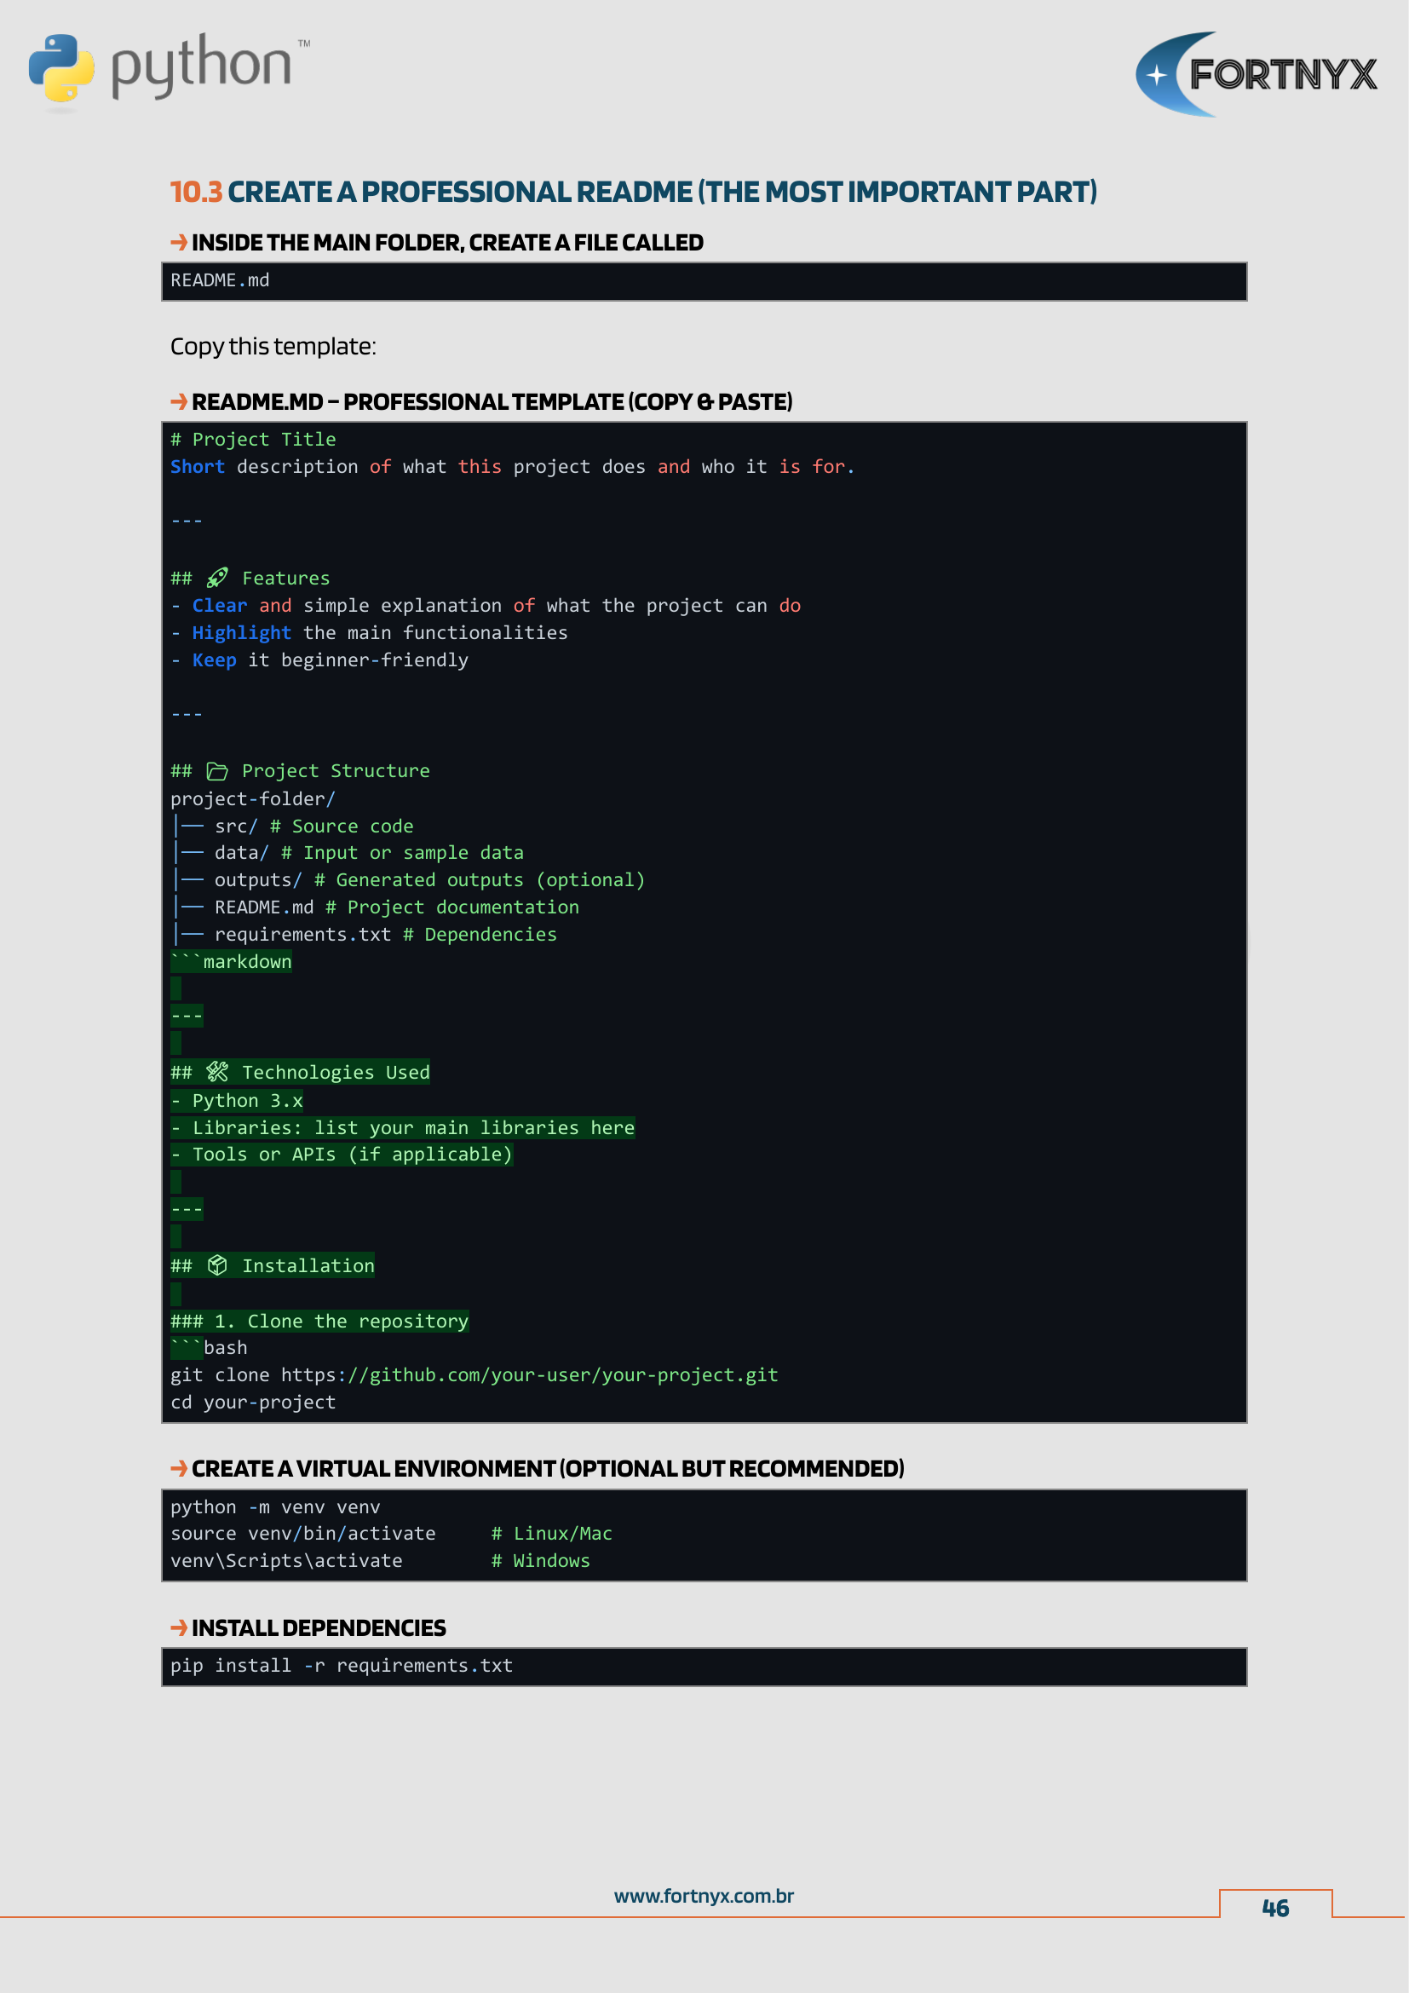Click page number 46 box

coord(1275,1906)
